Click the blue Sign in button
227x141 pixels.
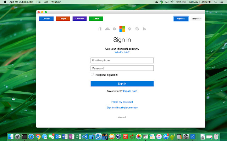pos(122,84)
